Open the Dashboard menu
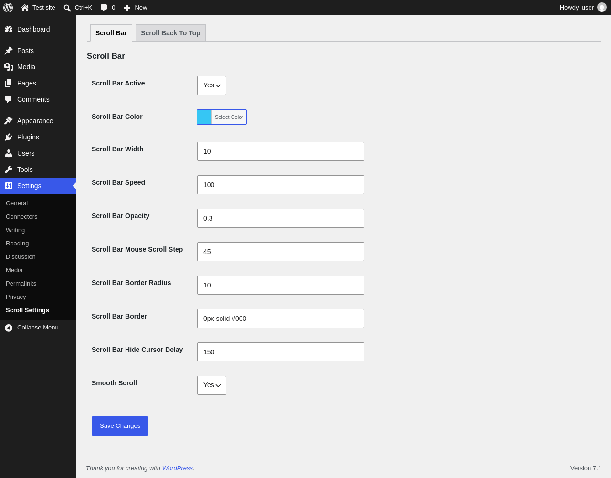The height and width of the screenshot is (478, 611). click(x=38, y=29)
